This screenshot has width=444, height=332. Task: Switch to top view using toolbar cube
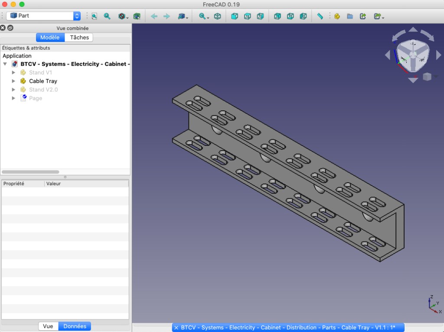pyautogui.click(x=247, y=16)
